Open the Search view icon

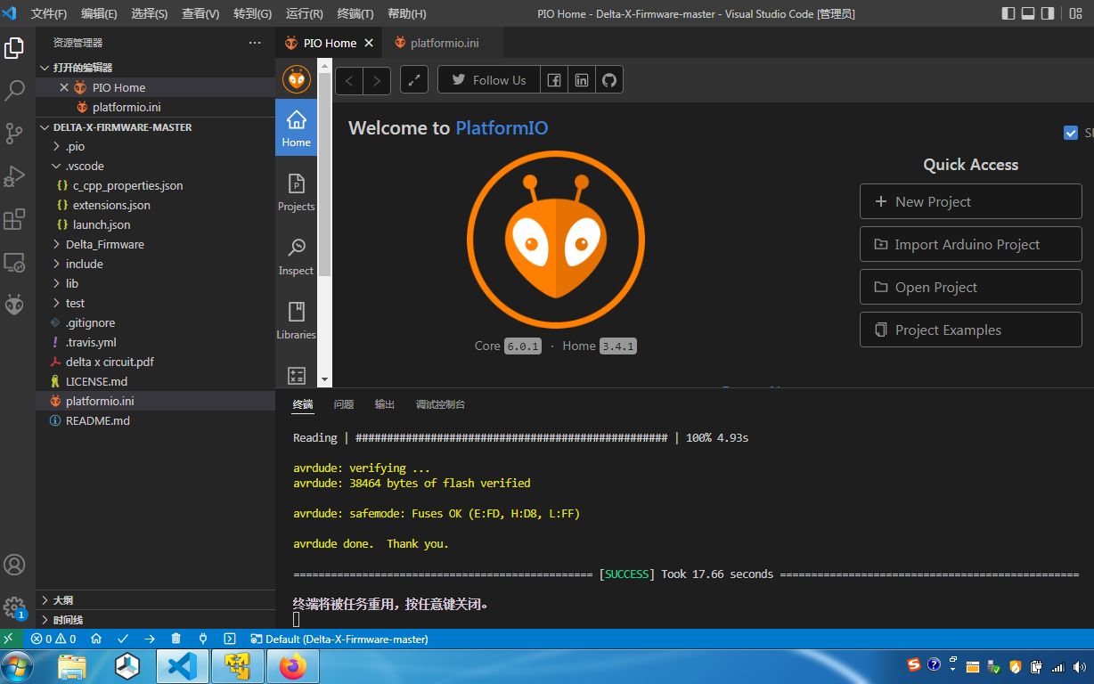click(14, 90)
